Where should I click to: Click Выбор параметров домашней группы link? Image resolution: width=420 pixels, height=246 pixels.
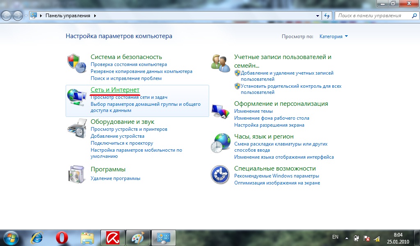pyautogui.click(x=146, y=107)
